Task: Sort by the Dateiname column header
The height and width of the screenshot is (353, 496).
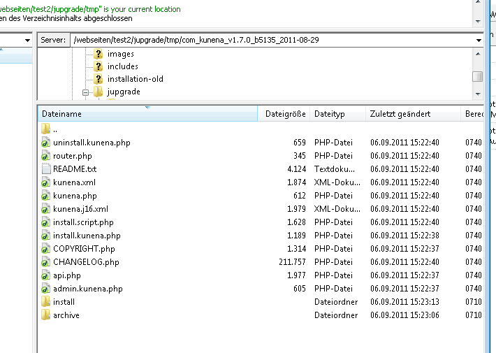Action: coord(147,114)
